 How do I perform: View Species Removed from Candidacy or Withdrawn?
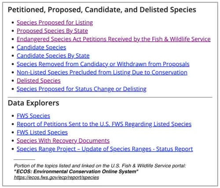click(x=103, y=64)
